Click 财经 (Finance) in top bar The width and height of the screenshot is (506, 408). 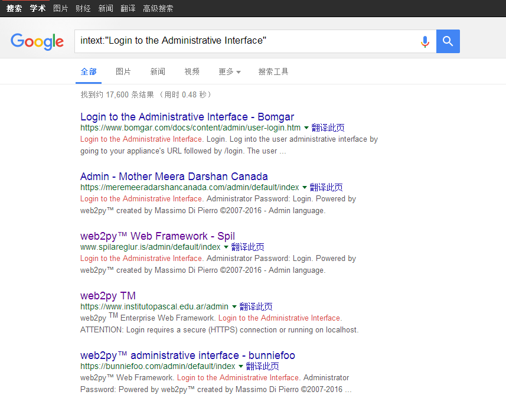(83, 8)
